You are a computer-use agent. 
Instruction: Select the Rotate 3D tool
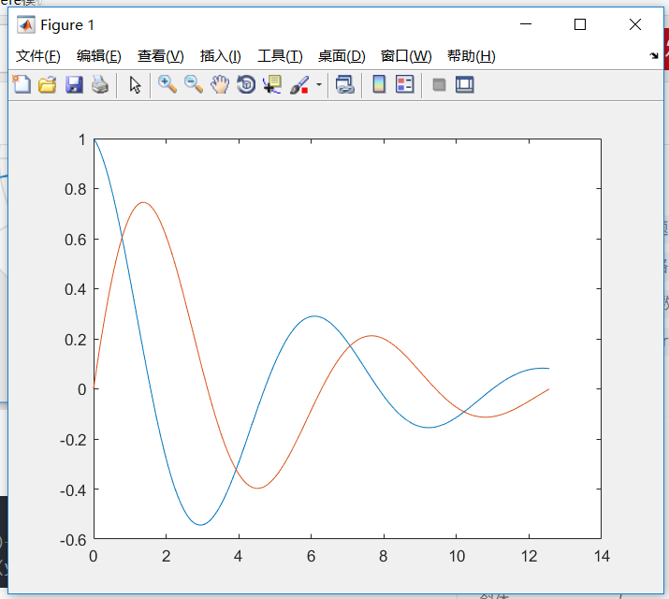(x=246, y=84)
